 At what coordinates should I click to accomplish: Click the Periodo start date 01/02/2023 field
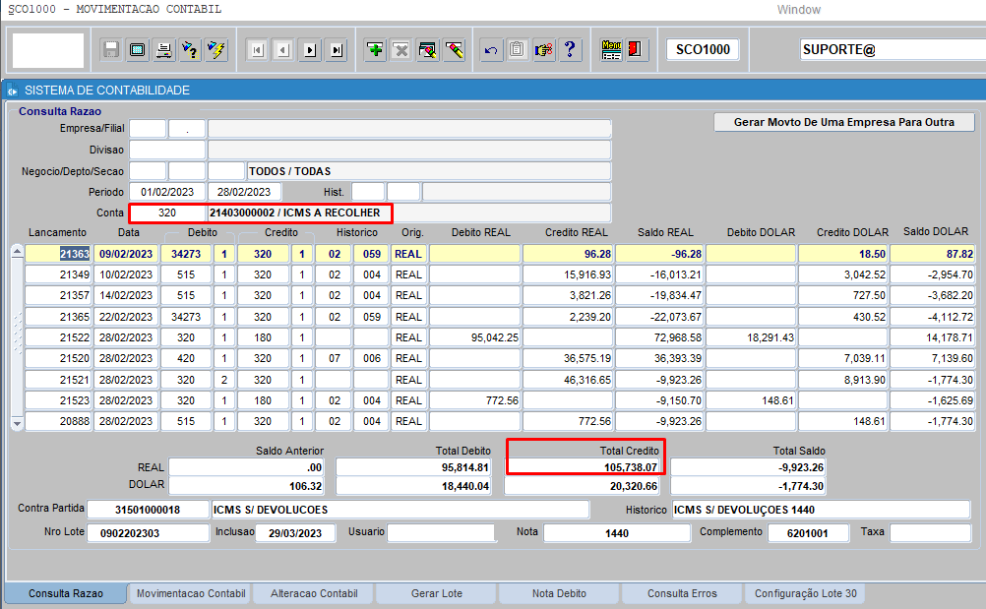pyautogui.click(x=167, y=192)
